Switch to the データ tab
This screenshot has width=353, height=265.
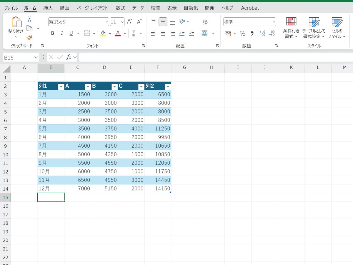(x=138, y=8)
